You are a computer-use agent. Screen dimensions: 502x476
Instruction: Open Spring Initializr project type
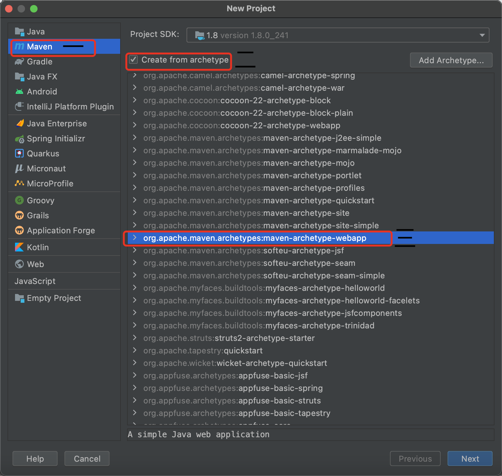[x=19, y=139]
